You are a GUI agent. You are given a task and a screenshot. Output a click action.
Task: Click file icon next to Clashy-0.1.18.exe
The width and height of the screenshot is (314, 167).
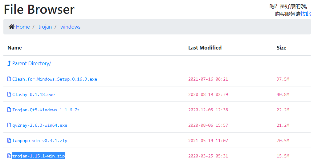coord(9,94)
